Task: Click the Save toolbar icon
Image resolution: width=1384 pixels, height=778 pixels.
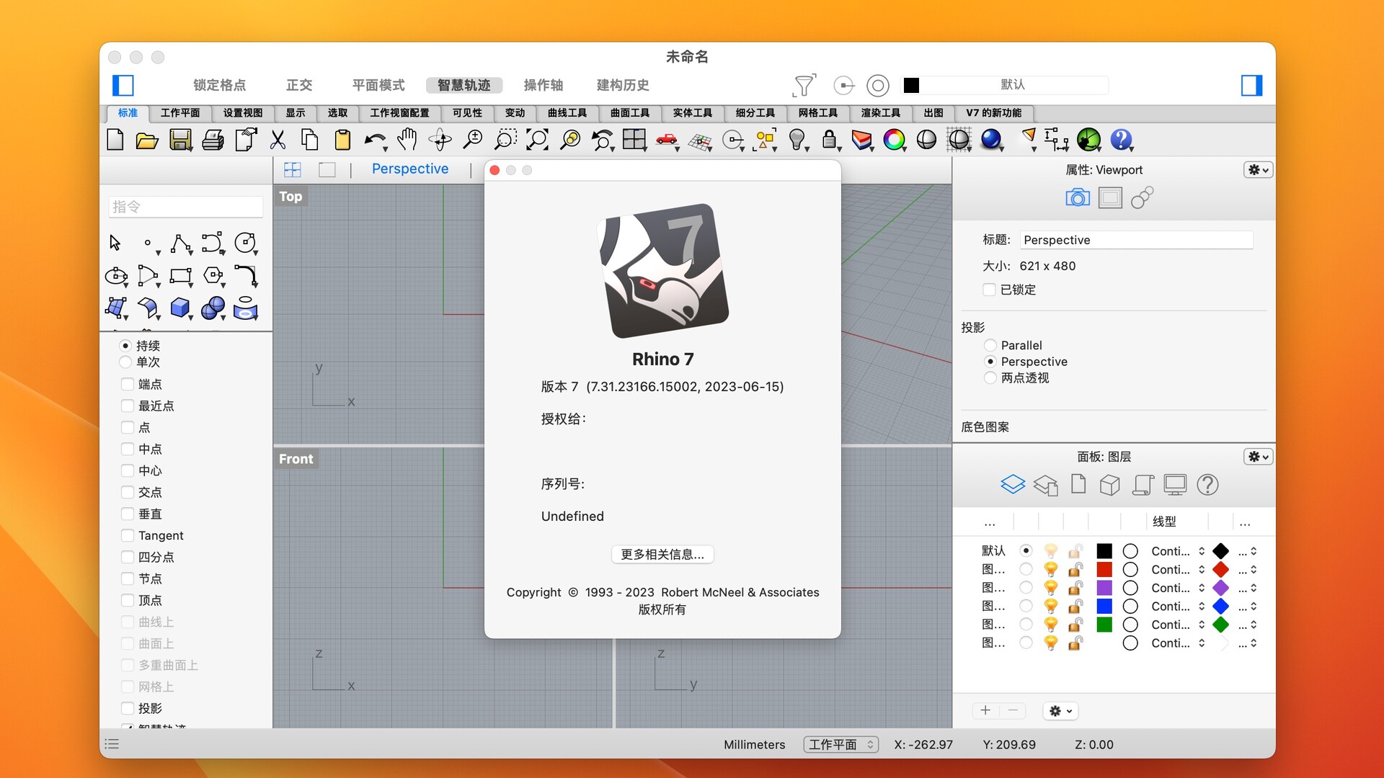Action: 180,140
